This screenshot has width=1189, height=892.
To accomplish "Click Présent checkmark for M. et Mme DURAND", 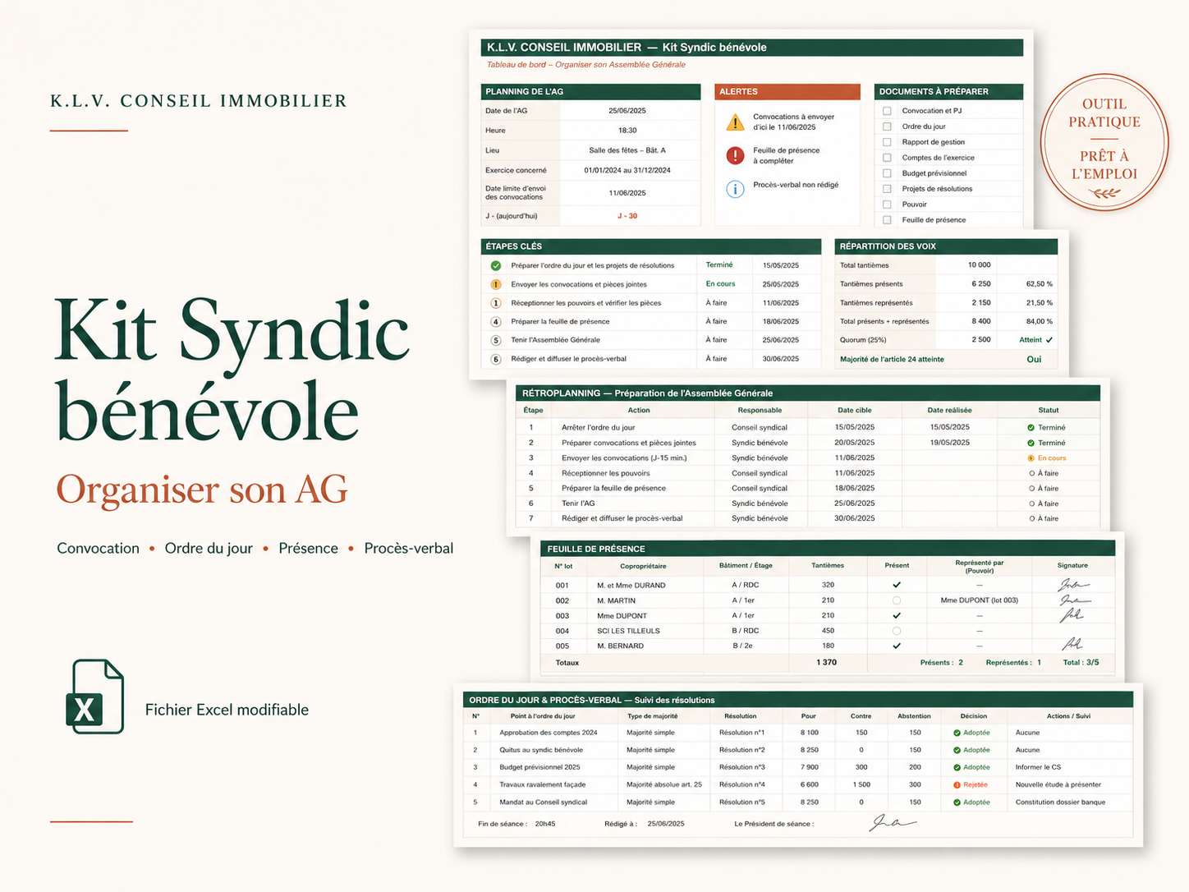I will (897, 585).
